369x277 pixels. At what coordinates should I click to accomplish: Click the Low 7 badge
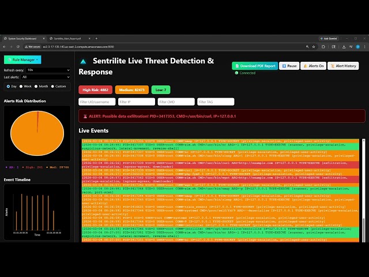click(161, 90)
